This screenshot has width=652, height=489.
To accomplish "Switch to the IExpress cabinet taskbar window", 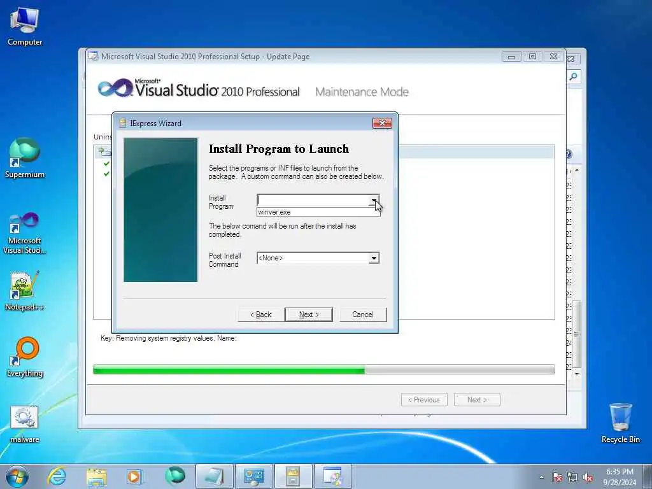I will tap(293, 476).
